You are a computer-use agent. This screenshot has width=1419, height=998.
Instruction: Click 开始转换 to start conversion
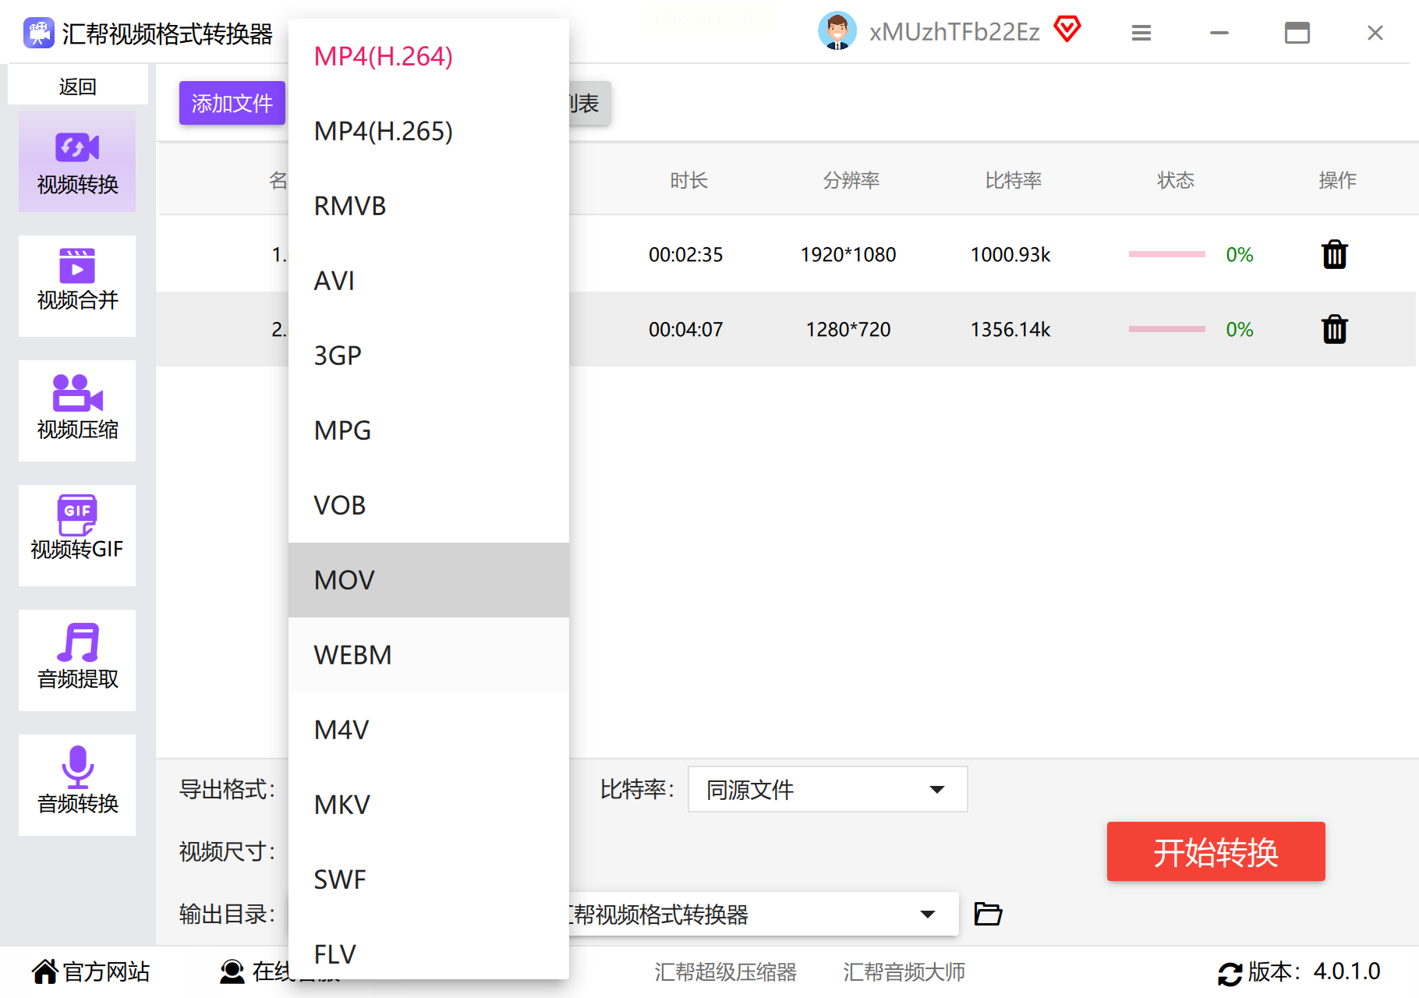coord(1216,851)
